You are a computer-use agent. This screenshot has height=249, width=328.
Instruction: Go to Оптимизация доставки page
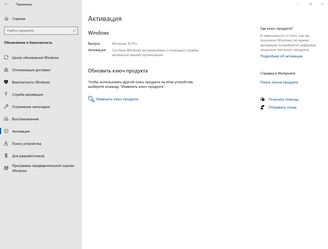coord(41,70)
